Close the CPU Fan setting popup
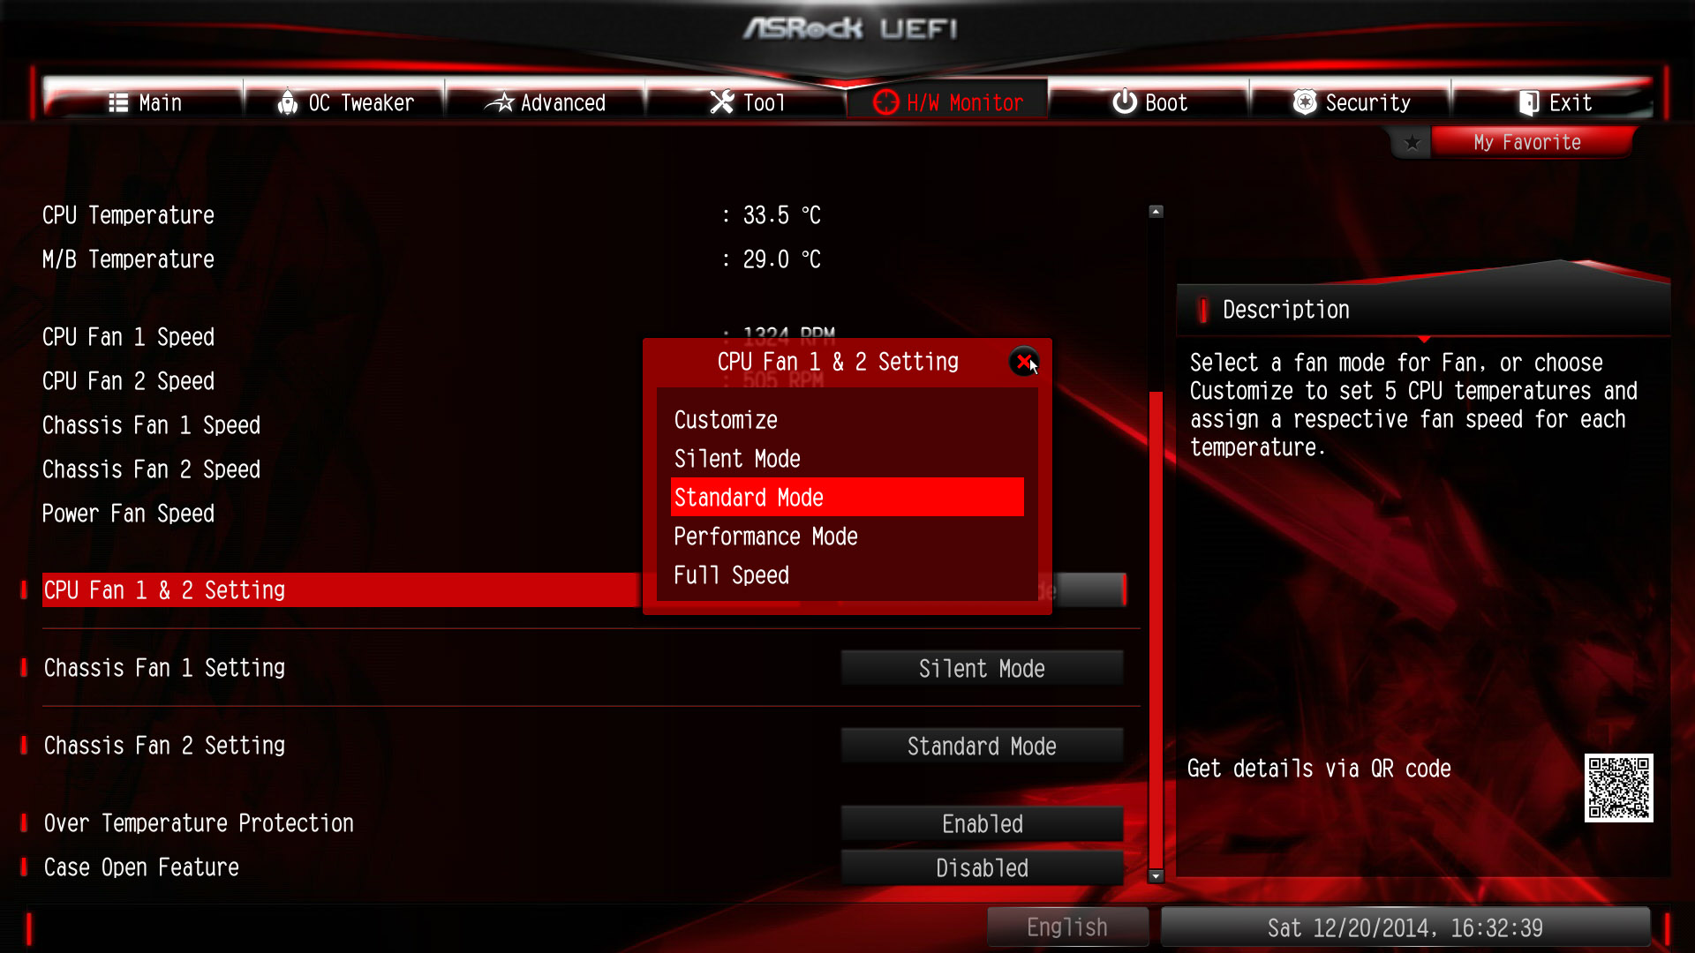This screenshot has height=953, width=1695. (1024, 361)
